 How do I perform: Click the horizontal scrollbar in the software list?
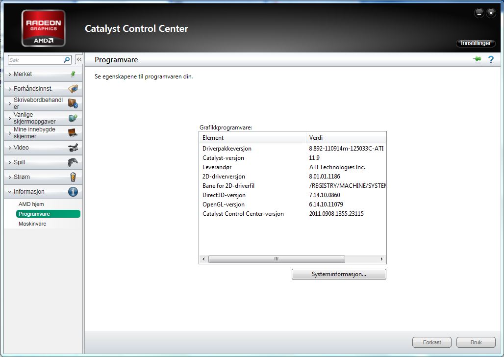(276, 259)
